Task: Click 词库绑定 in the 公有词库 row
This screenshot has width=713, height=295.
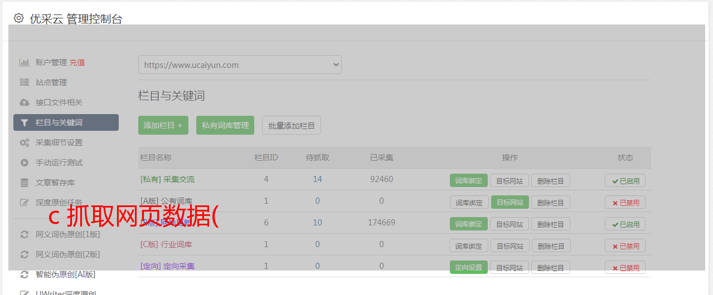Action: coord(469,202)
